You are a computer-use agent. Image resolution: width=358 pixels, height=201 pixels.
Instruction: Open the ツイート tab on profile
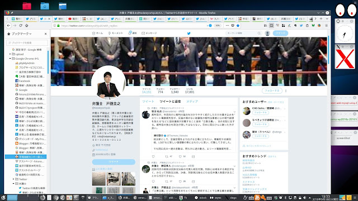(x=148, y=102)
